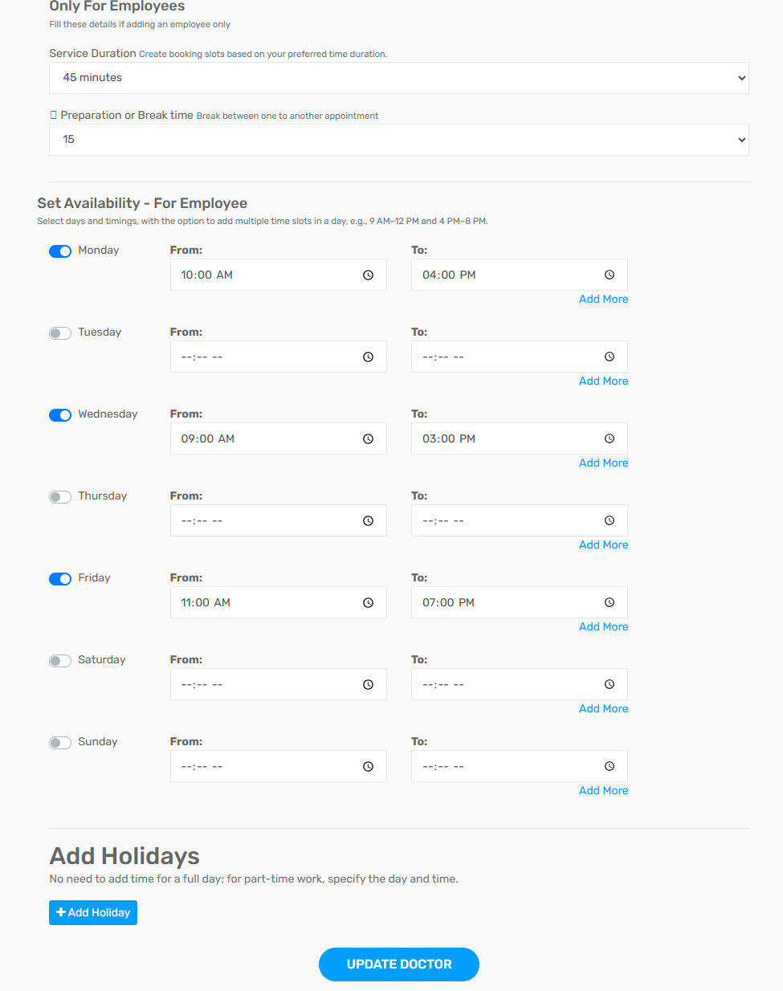Click the UPDATE DOCTOR button
This screenshot has width=783, height=991.
coord(398,964)
